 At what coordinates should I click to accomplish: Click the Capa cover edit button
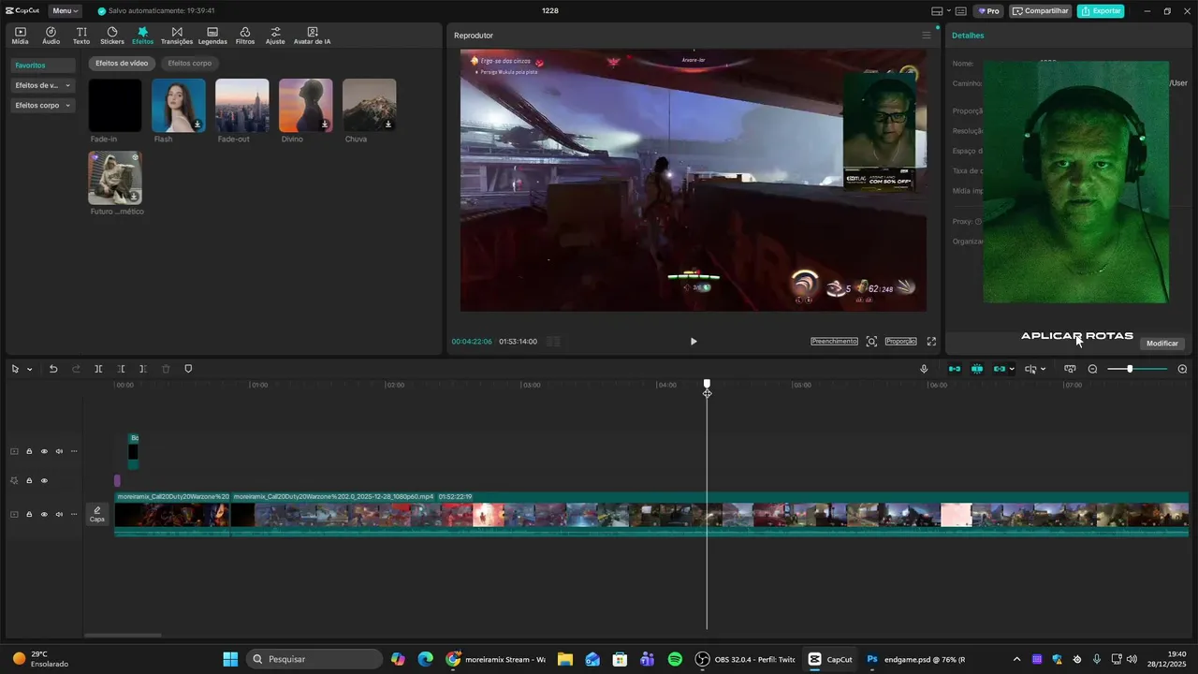pyautogui.click(x=97, y=514)
